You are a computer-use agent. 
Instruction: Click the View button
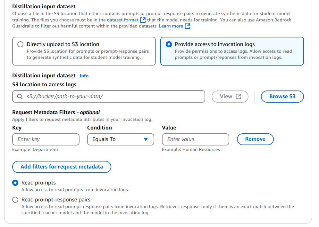pyautogui.click(x=230, y=97)
